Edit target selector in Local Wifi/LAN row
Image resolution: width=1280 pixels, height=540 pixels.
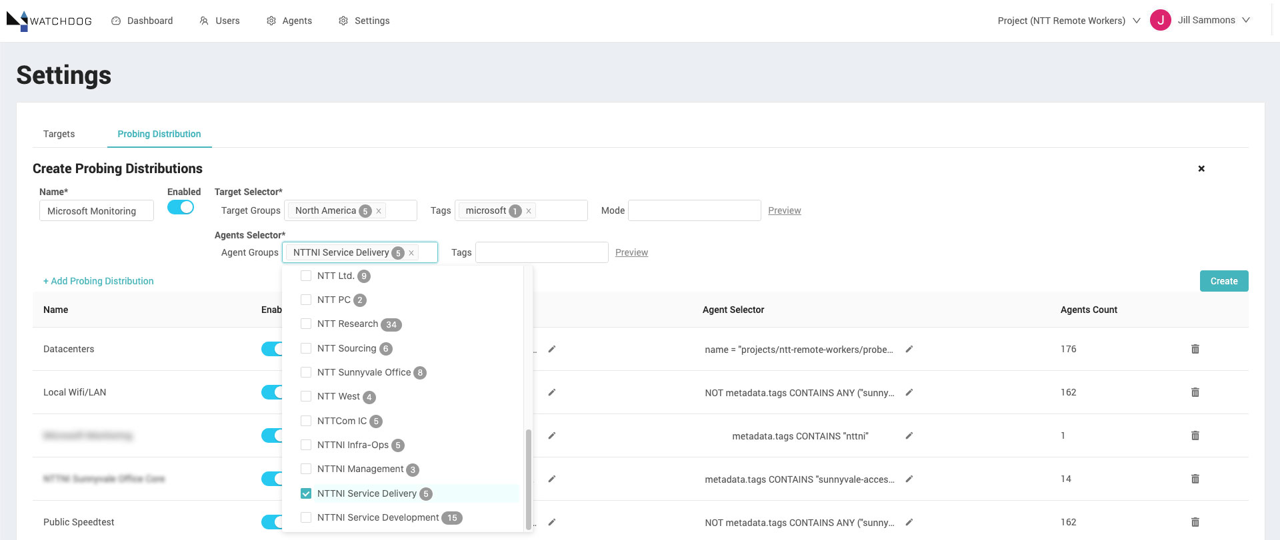551,392
